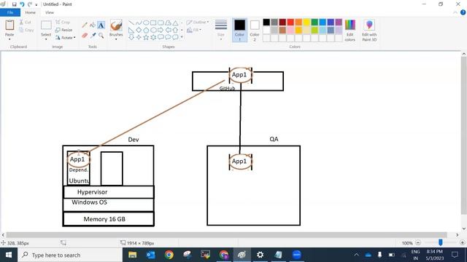Screen dimensions: 467x262
Task: Click the zoom slider handle
Action: (440, 242)
